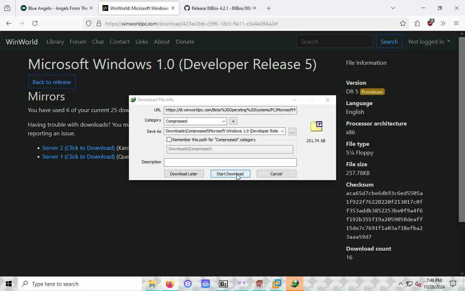This screenshot has width=465, height=291.
Task: Click the FS app icon in taskbar
Action: click(x=259, y=284)
